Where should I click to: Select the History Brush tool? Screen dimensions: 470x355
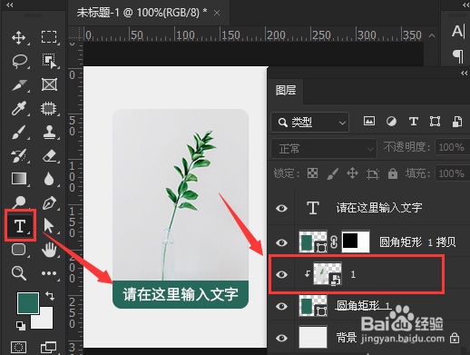pyautogui.click(x=19, y=156)
